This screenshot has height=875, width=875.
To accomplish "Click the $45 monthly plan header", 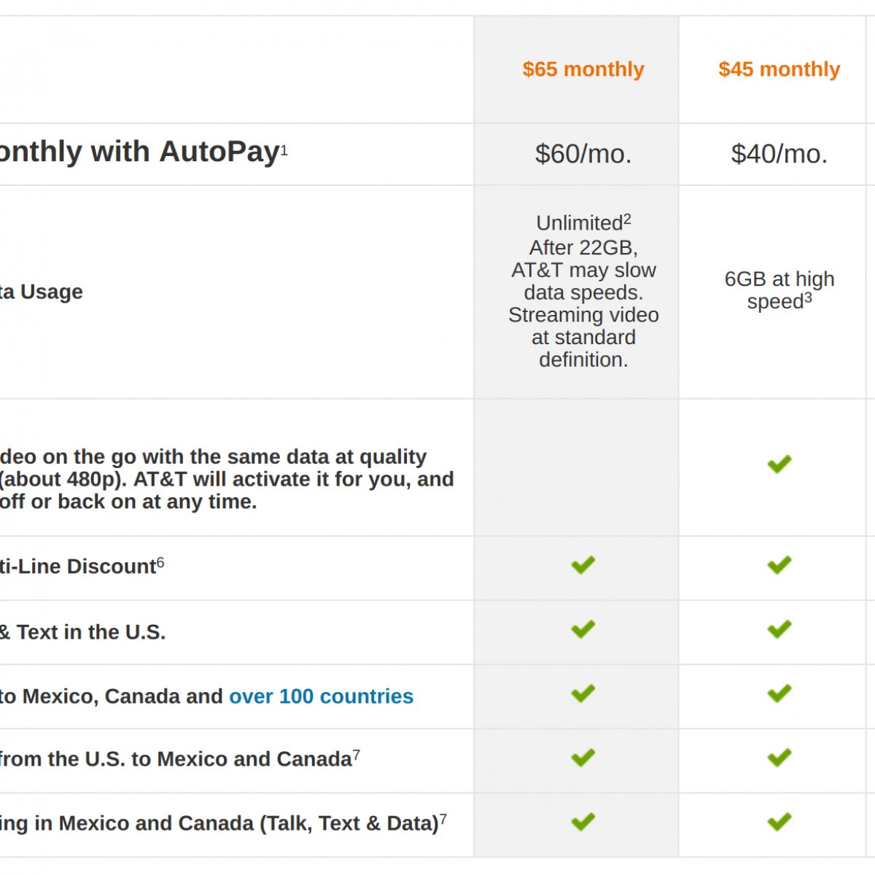I will pos(779,69).
